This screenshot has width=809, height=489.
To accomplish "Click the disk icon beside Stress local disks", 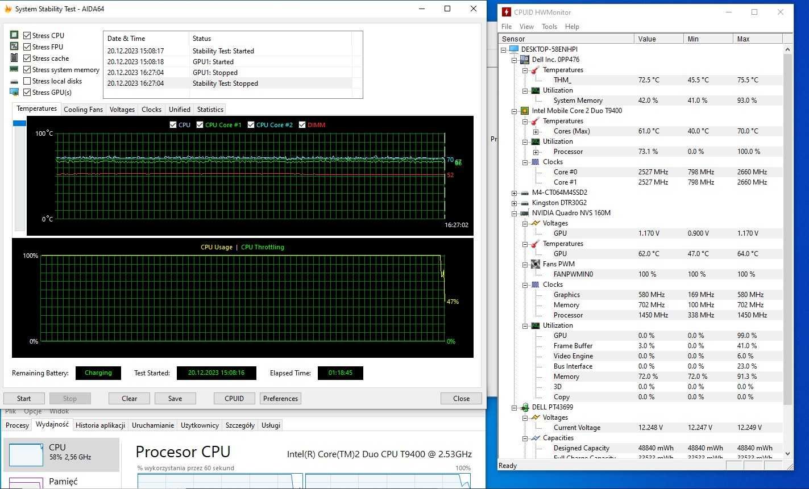I will click(x=14, y=81).
